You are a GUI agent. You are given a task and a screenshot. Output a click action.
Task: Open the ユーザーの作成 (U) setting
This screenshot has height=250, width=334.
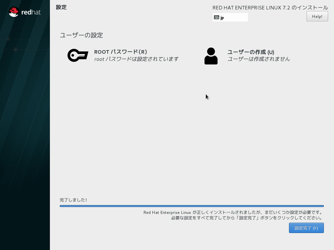point(251,52)
